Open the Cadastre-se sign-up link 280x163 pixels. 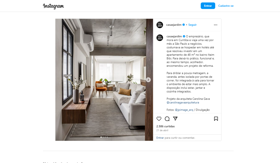click(x=226, y=6)
